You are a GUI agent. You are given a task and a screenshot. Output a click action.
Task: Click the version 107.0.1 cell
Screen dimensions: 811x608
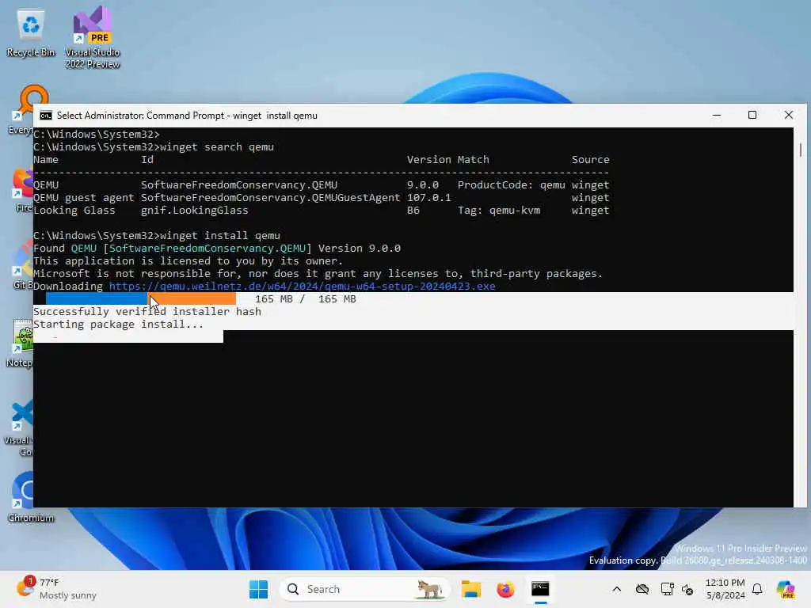tap(428, 197)
